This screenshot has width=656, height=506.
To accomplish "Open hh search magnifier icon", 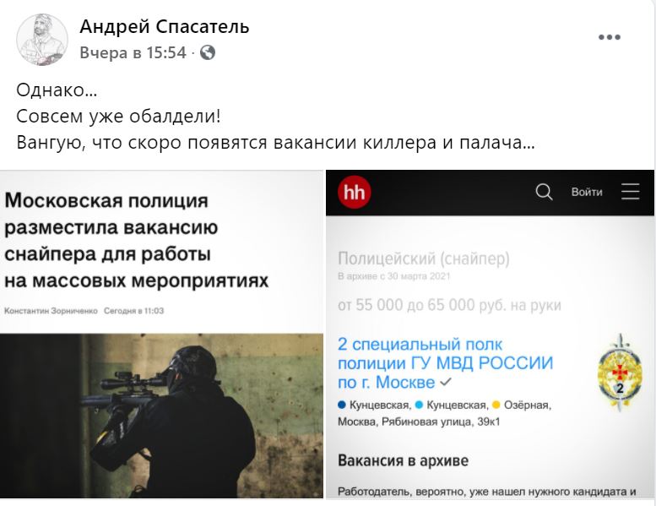I will coord(544,192).
